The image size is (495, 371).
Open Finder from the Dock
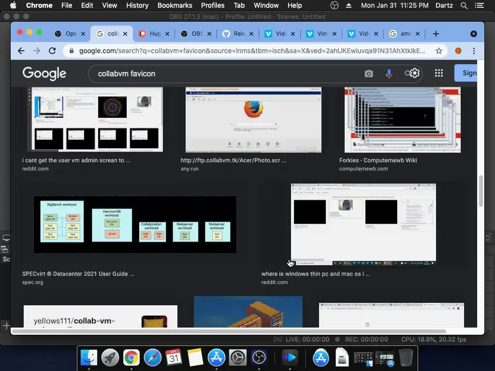[89, 357]
